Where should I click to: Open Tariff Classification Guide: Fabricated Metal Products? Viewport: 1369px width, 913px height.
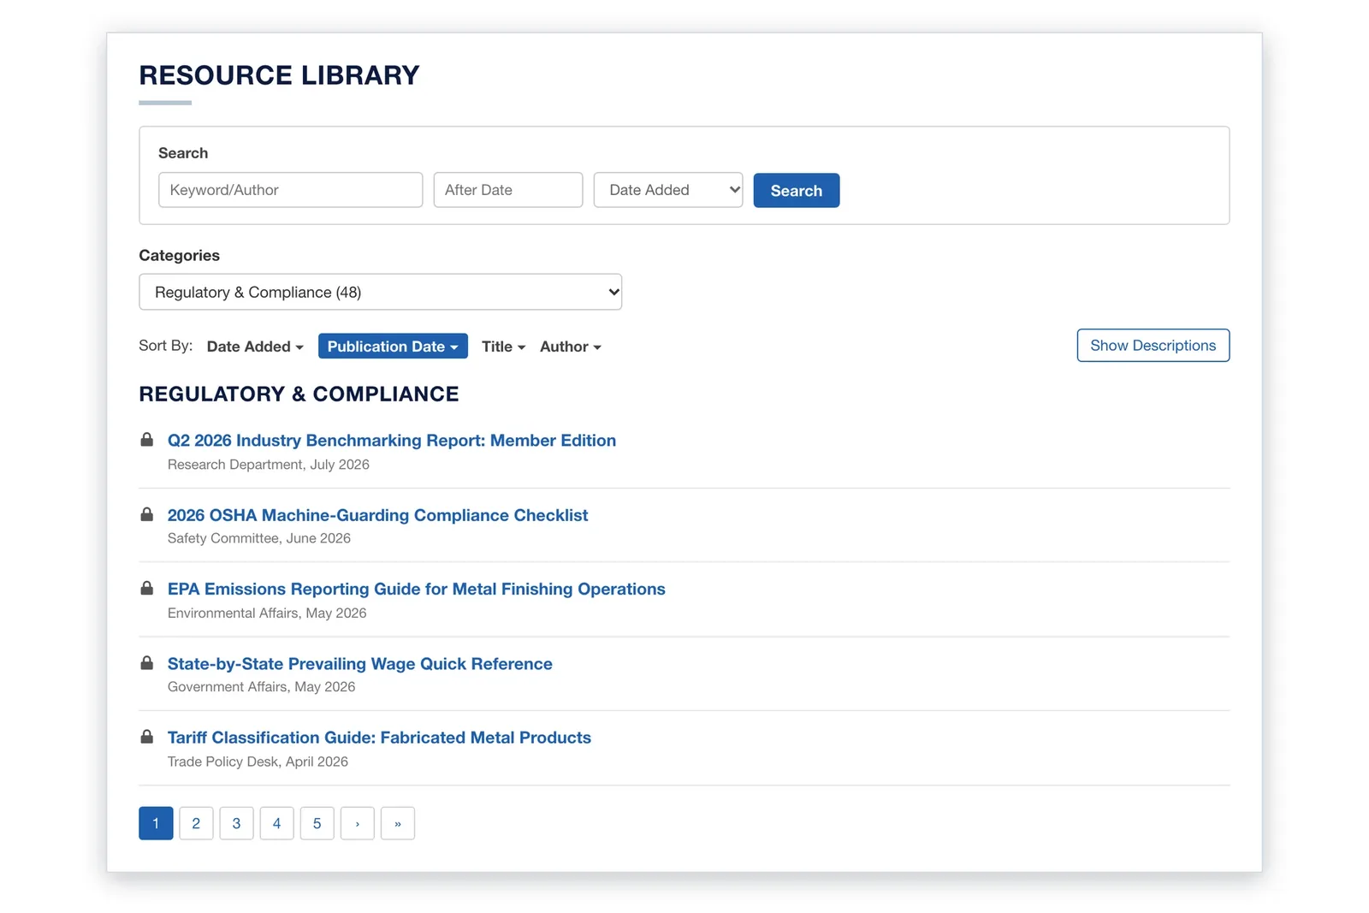379,738
